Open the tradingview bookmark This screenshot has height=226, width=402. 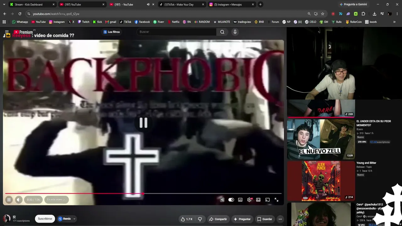242,22
